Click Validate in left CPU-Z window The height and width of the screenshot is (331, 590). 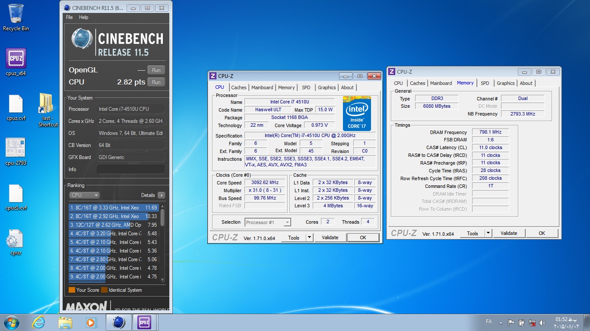pos(330,237)
